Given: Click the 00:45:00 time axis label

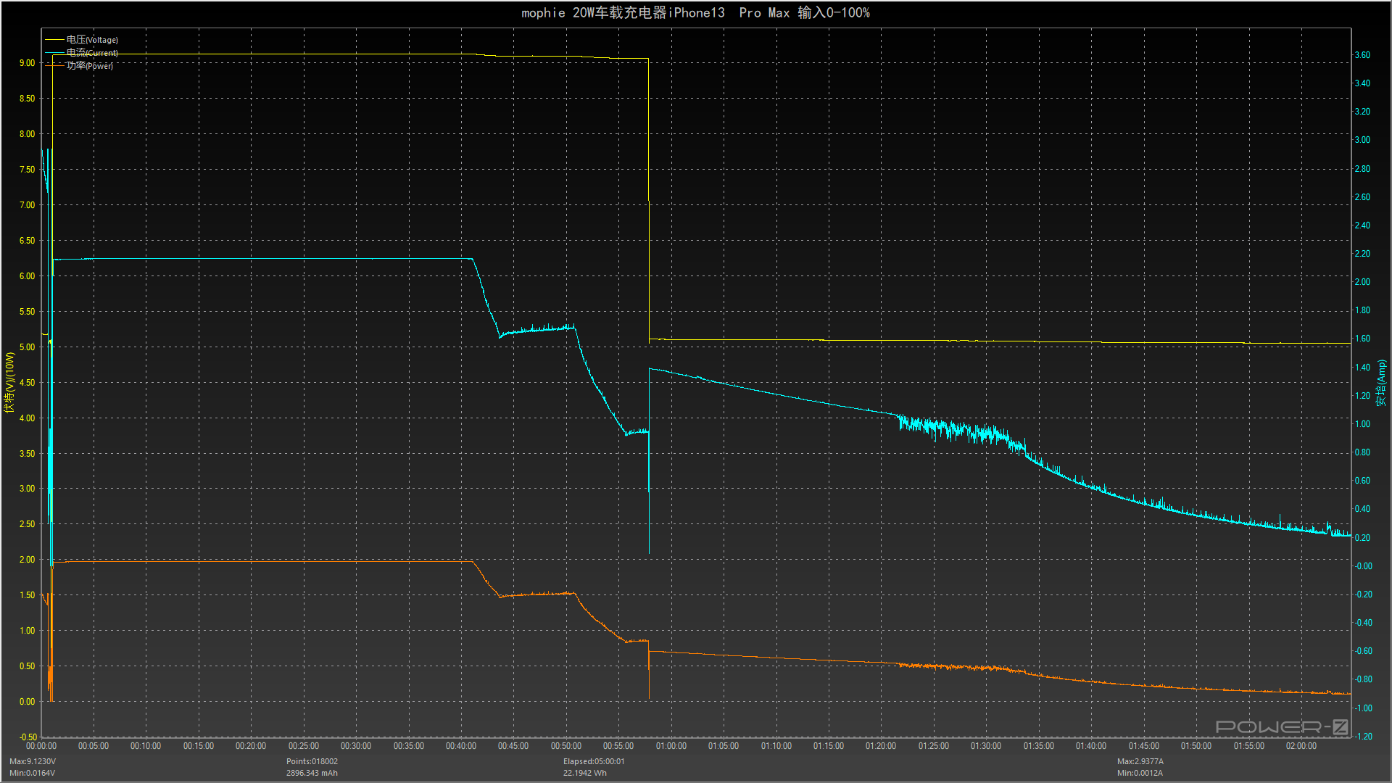Looking at the screenshot, I should tap(513, 746).
